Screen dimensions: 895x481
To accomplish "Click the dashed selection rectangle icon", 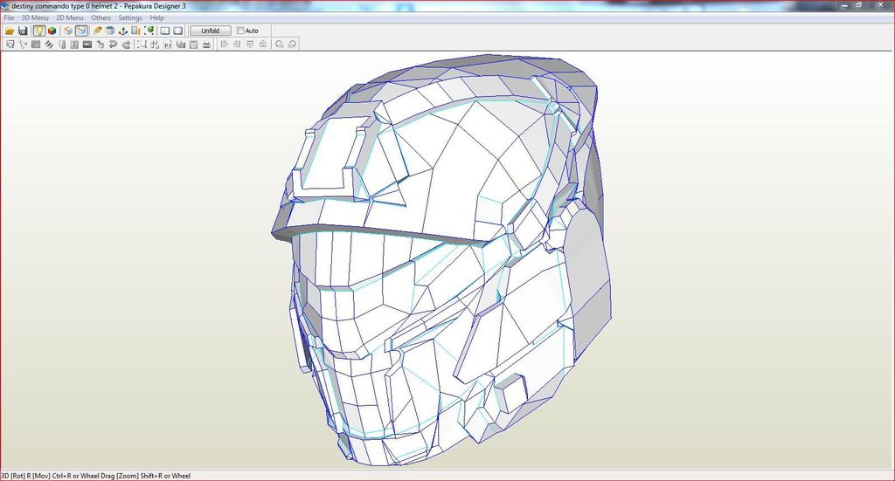I will click(142, 44).
